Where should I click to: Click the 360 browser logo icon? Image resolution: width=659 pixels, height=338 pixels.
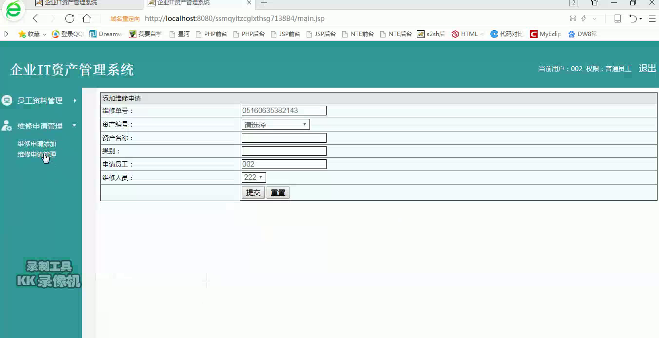pos(14,10)
